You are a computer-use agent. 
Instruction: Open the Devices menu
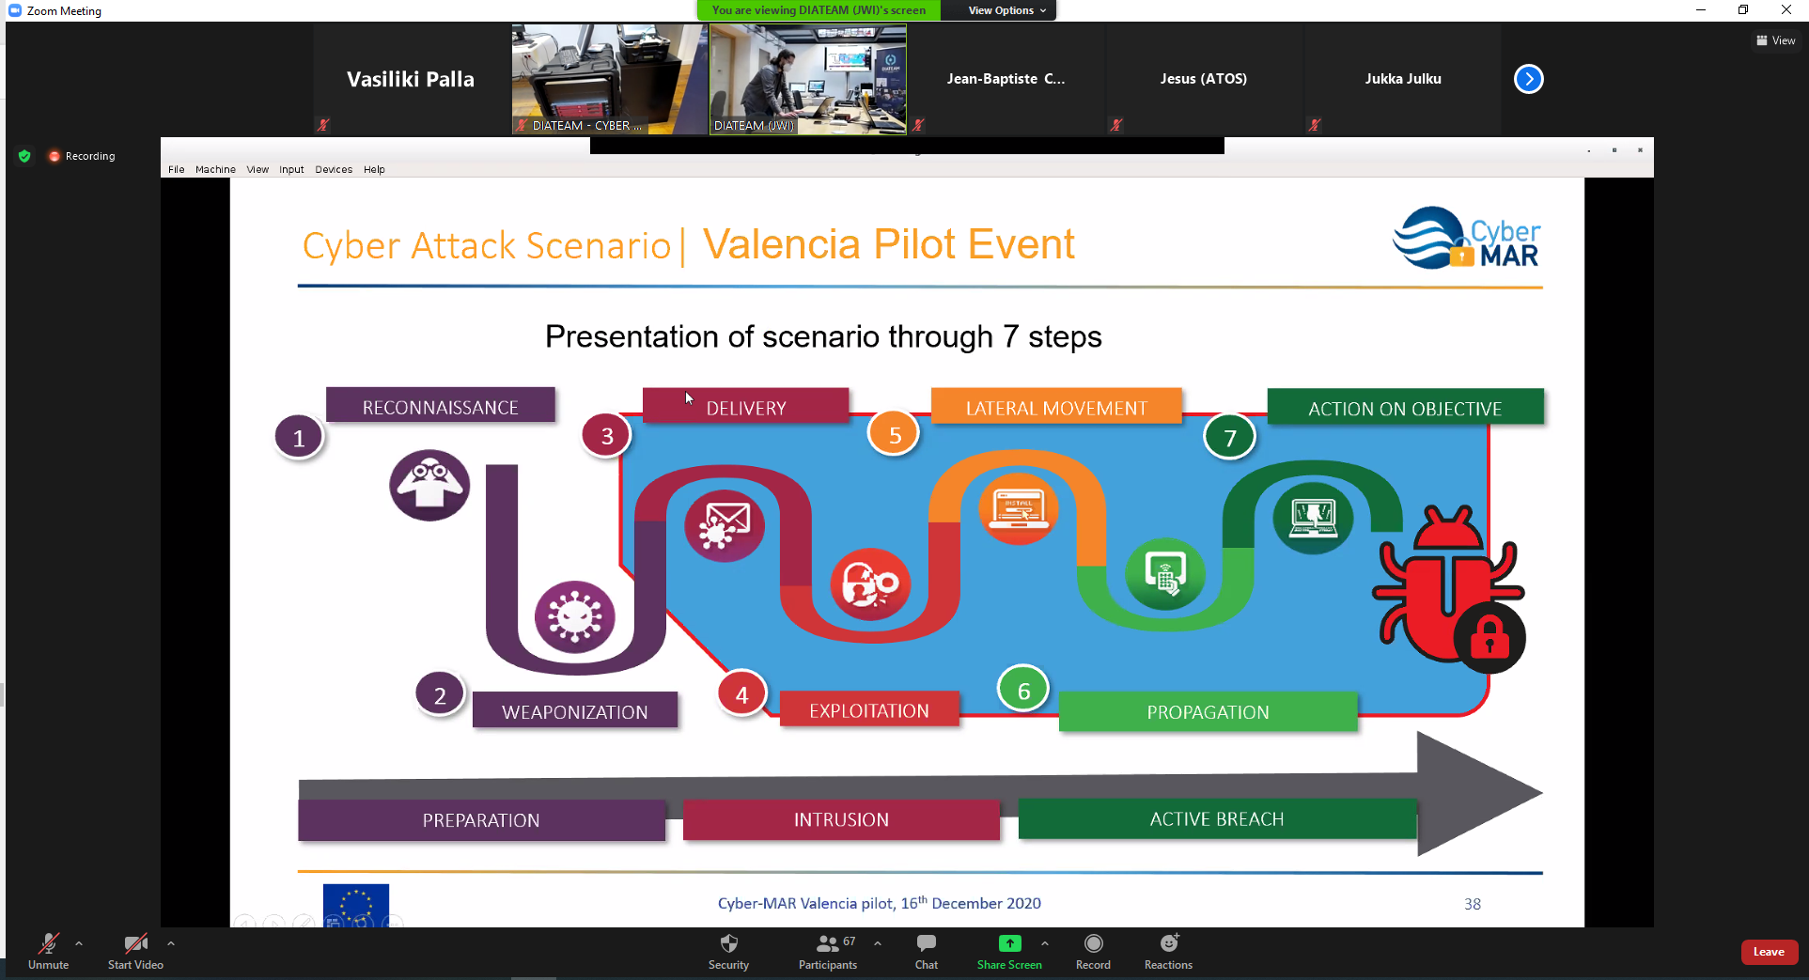coord(334,169)
